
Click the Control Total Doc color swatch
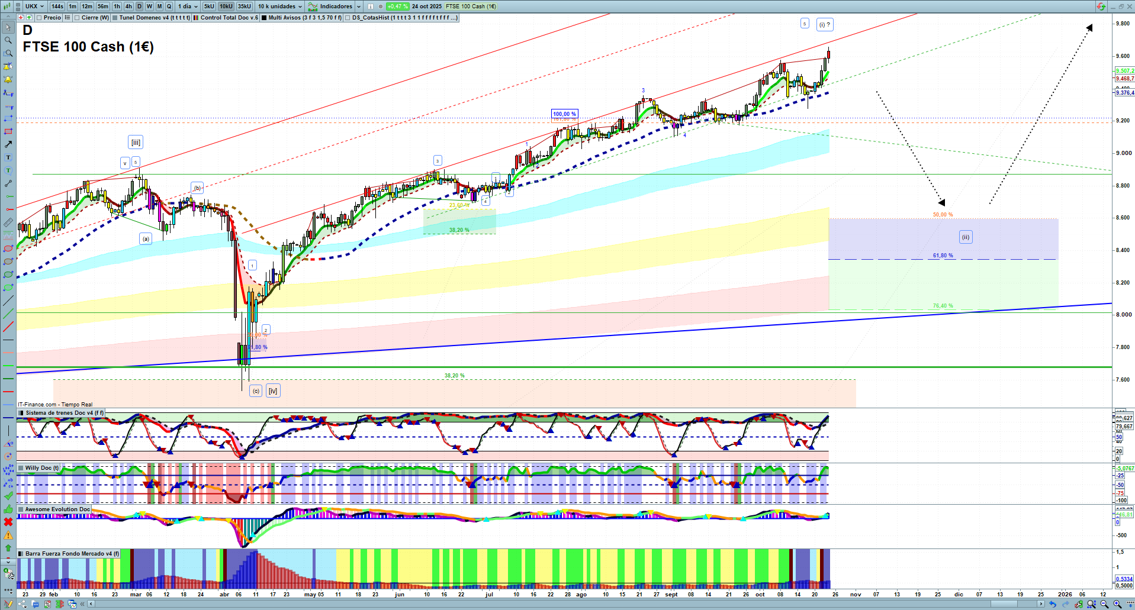196,18
